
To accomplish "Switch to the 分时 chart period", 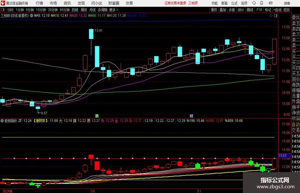I will [x=10, y=10].
